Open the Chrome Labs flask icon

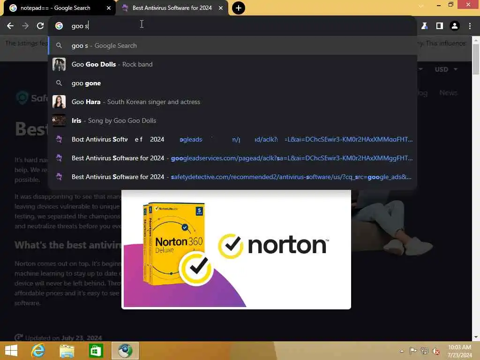pyautogui.click(x=424, y=26)
